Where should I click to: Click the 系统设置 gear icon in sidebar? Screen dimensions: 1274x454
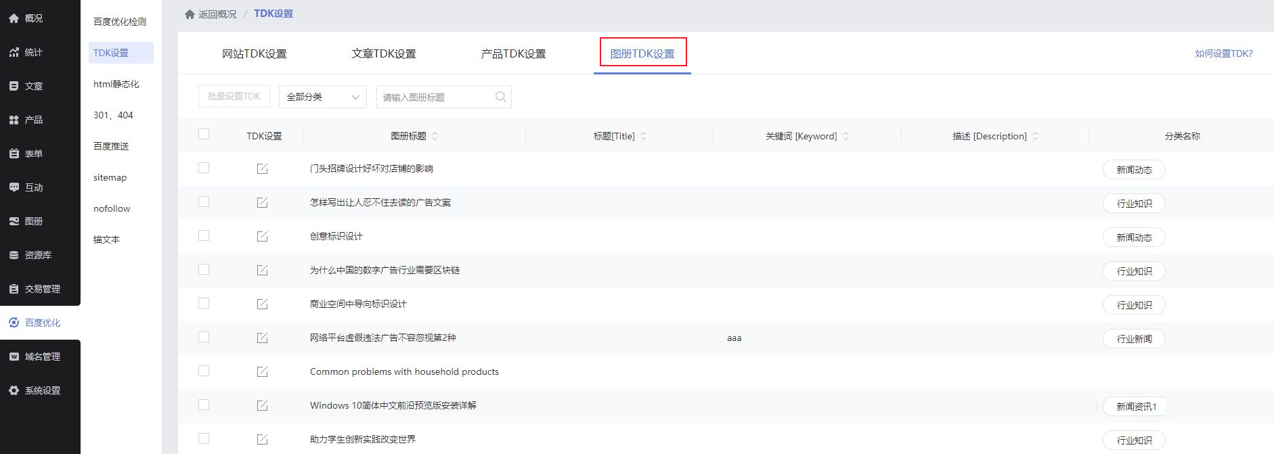tap(14, 390)
